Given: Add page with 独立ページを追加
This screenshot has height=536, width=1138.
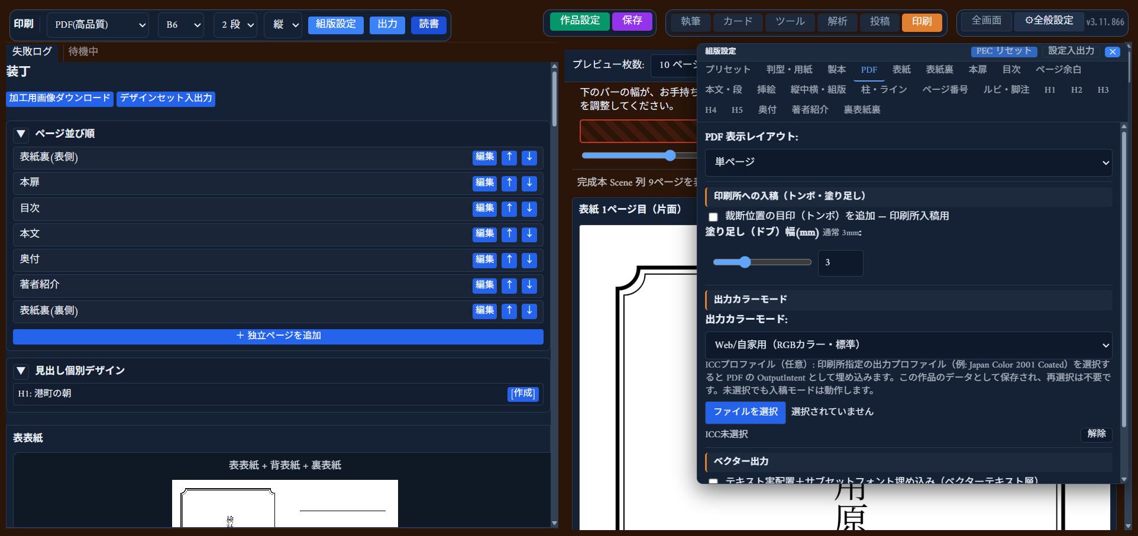Looking at the screenshot, I should (x=278, y=336).
